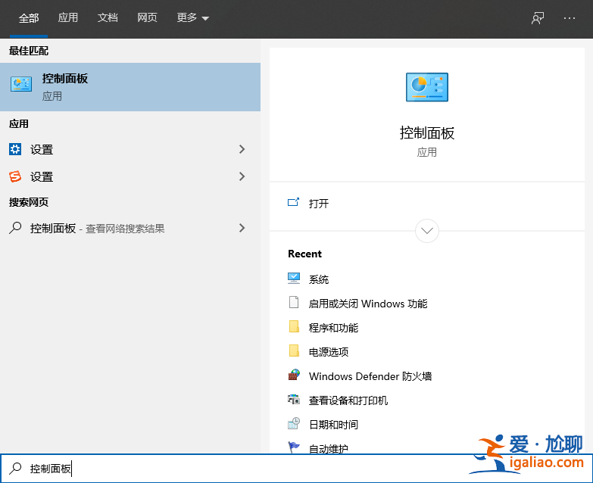Click the date and time clock icon
The height and width of the screenshot is (483, 593).
pyautogui.click(x=294, y=423)
